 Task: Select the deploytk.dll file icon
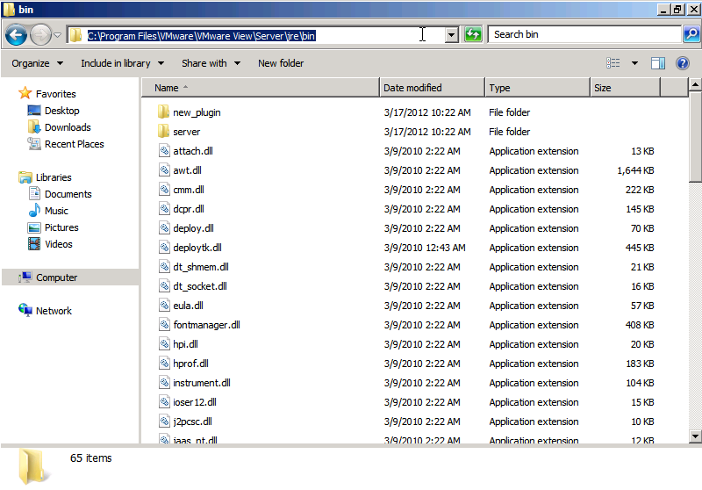pos(164,248)
